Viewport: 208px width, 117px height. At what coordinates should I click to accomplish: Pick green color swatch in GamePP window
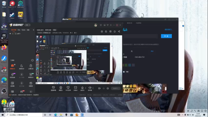tap(126, 65)
